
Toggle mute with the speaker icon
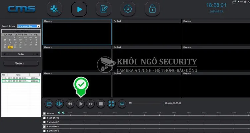[59, 104]
